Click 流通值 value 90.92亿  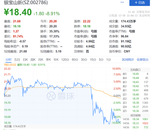pyautogui.click(x=126, y=46)
